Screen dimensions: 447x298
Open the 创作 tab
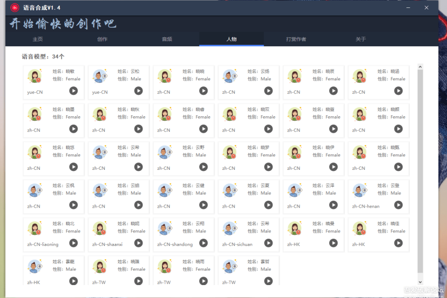tap(102, 39)
